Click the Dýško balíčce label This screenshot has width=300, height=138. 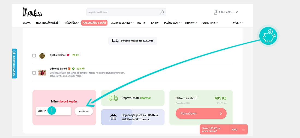coord(58,55)
